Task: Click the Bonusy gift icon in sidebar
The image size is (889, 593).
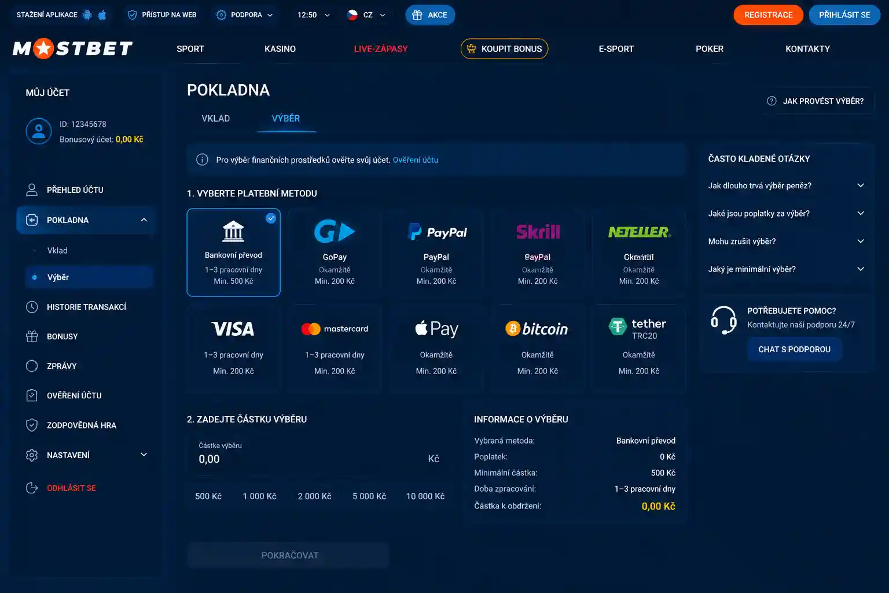Action: 32,336
